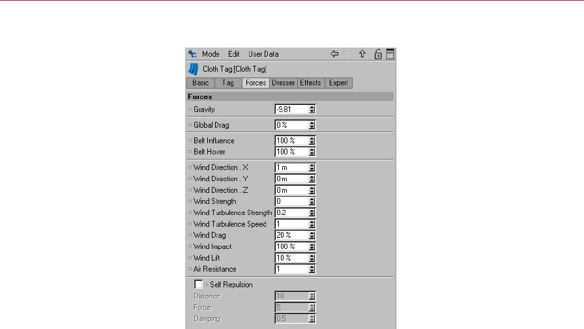Click the Air Resistance input field
584x329 pixels.
pos(291,269)
